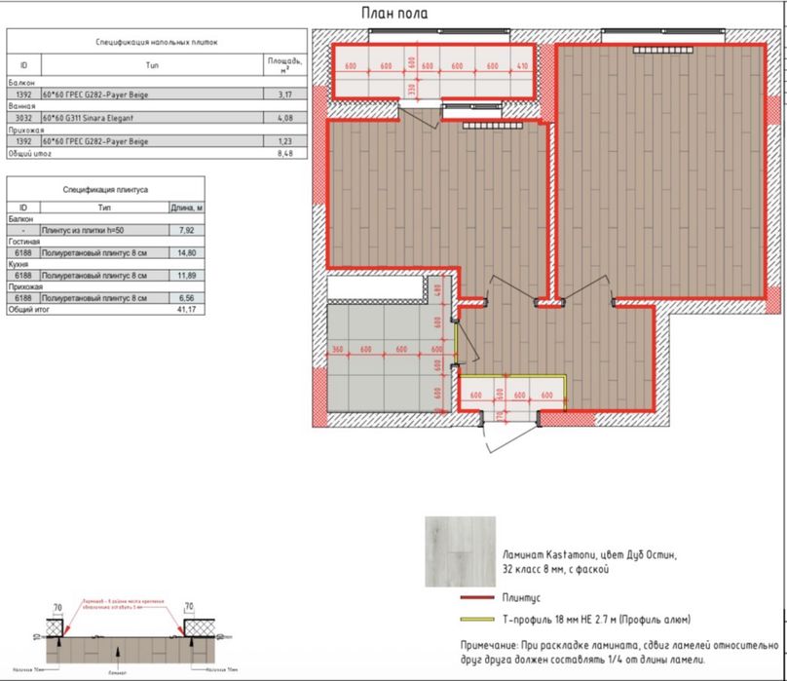Select the 'Плинтус' legend label

coord(521,597)
